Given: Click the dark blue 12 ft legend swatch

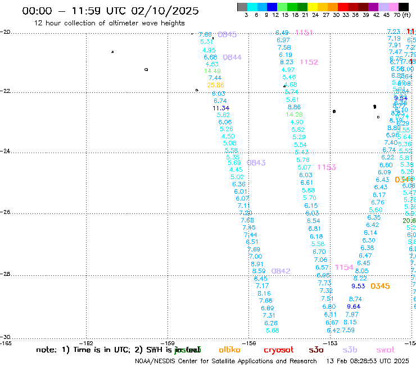Looking at the screenshot, I should (x=272, y=7).
